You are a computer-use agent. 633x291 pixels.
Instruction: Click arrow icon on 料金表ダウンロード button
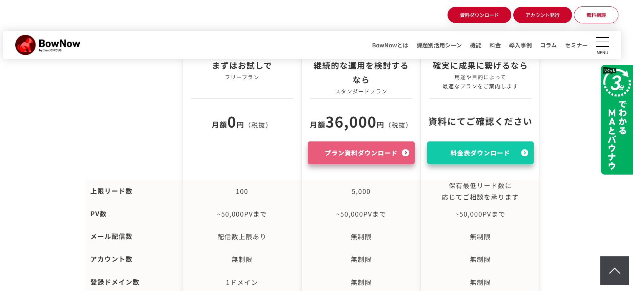(525, 153)
